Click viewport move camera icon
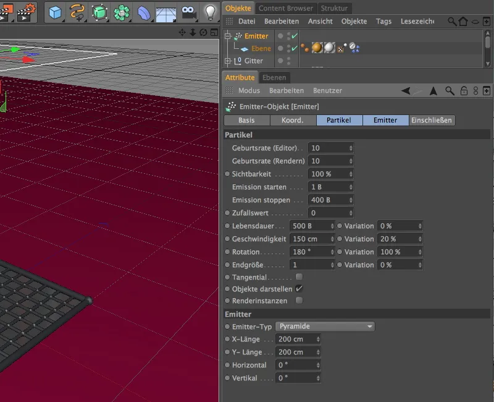The width and height of the screenshot is (494, 402). [x=182, y=32]
